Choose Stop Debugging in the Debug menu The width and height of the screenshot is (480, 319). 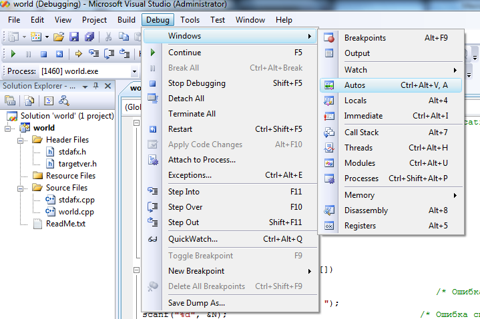point(230,83)
